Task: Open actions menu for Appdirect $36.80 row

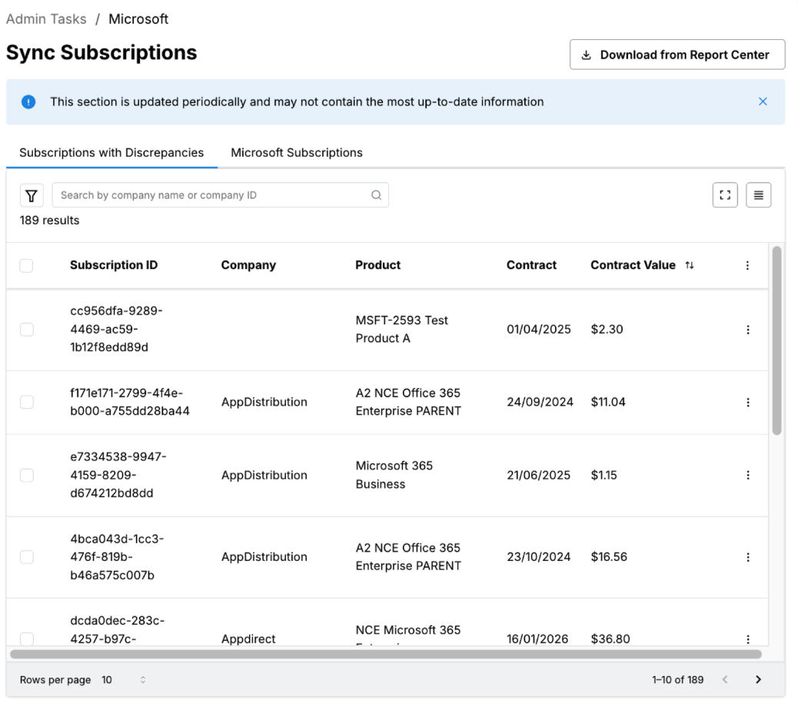Action: (747, 639)
